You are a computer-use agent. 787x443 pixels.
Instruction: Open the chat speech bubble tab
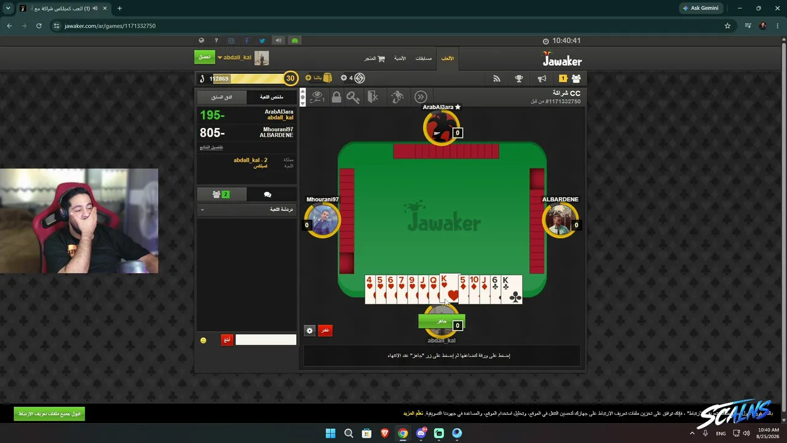coord(267,194)
